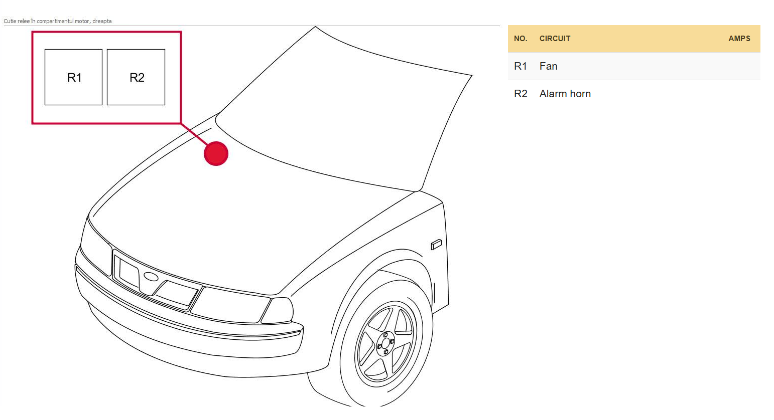Select the R2 cell in table
Image resolution: width=774 pixels, height=420 pixels.
click(521, 94)
